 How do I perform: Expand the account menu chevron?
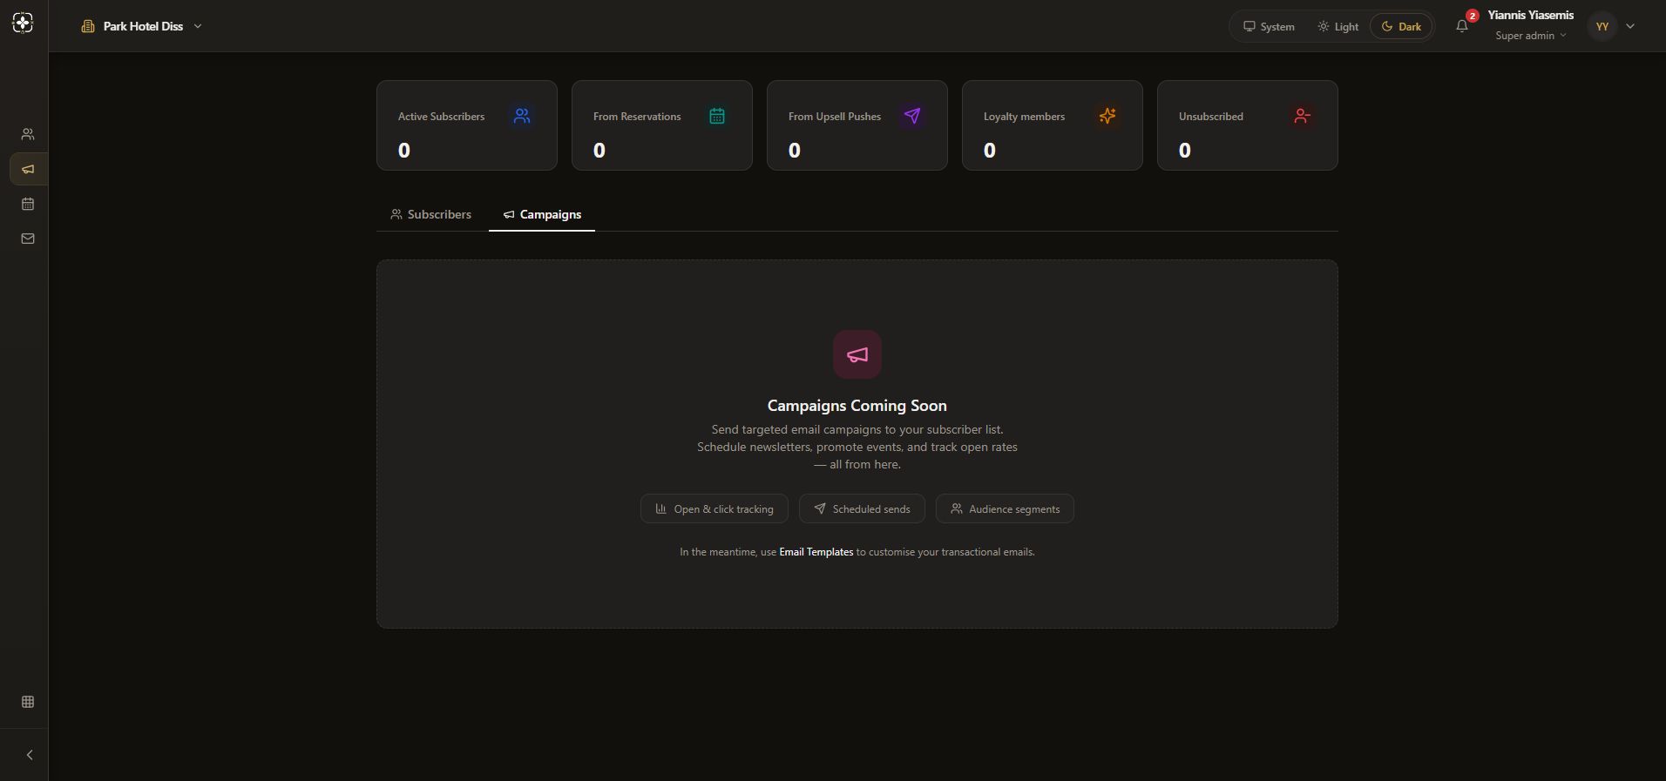pos(1630,26)
